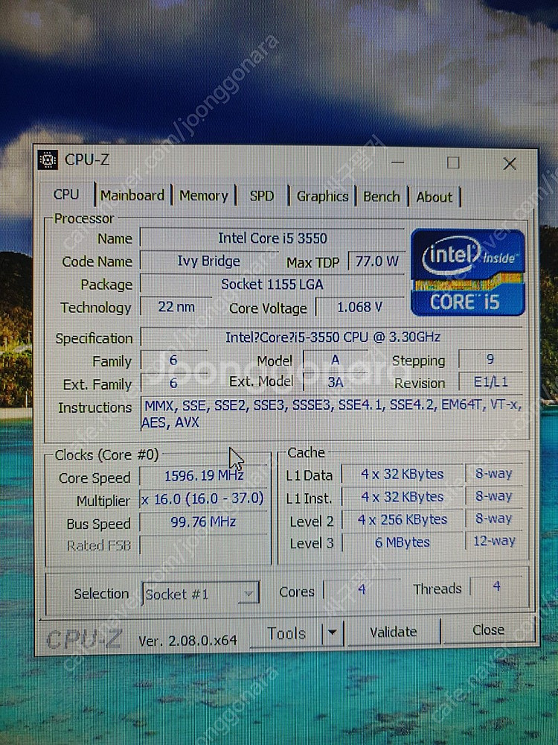
Task: Click the Multiplier value 'x 16.0 (16.0 - 37.0)'
Action: [203, 498]
